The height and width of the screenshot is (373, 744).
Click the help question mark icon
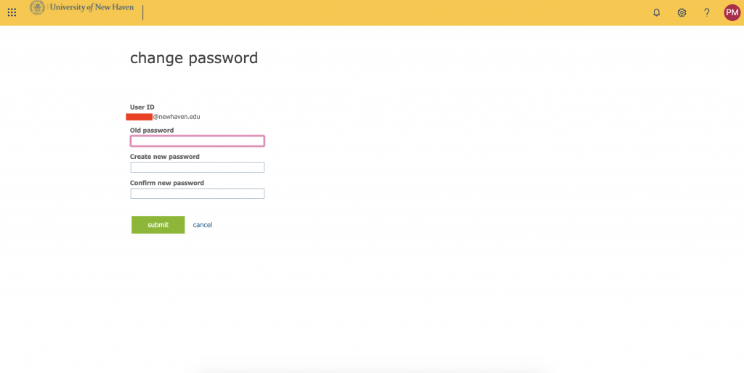[x=706, y=12]
